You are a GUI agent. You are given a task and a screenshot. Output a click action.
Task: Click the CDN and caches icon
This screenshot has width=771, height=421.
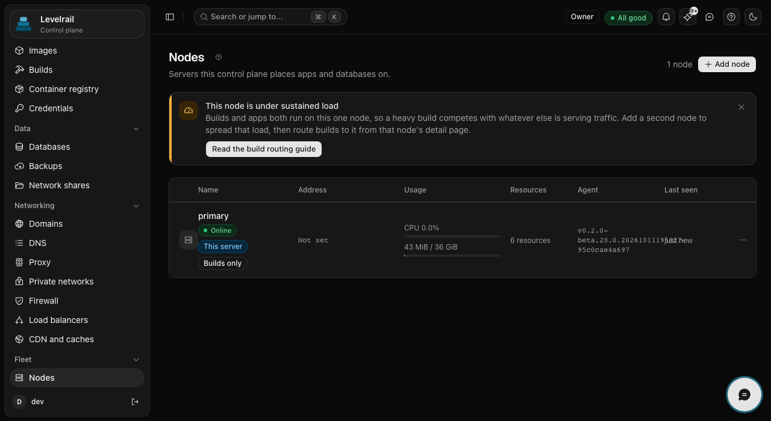coord(19,339)
